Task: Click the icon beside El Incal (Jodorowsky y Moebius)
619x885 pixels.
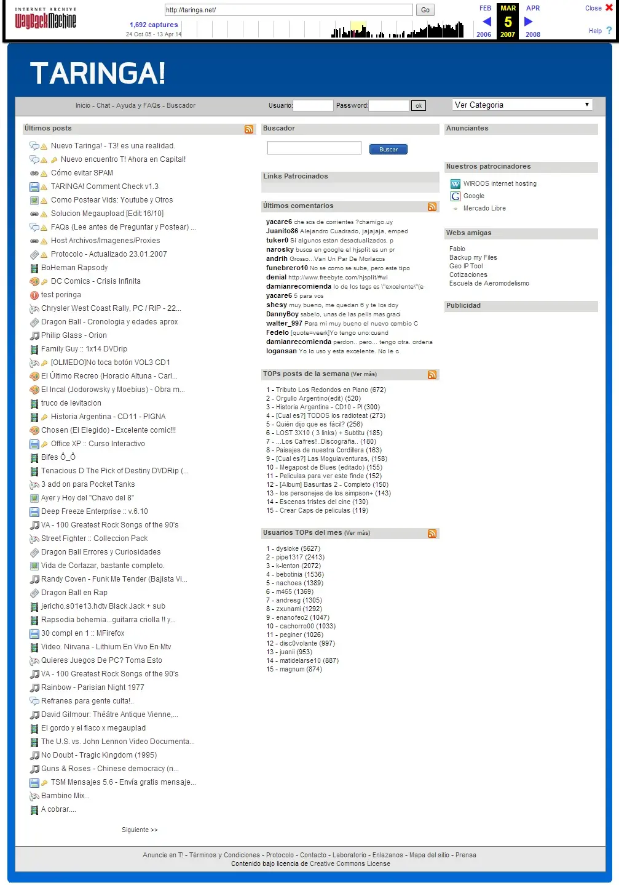Action: (x=34, y=390)
